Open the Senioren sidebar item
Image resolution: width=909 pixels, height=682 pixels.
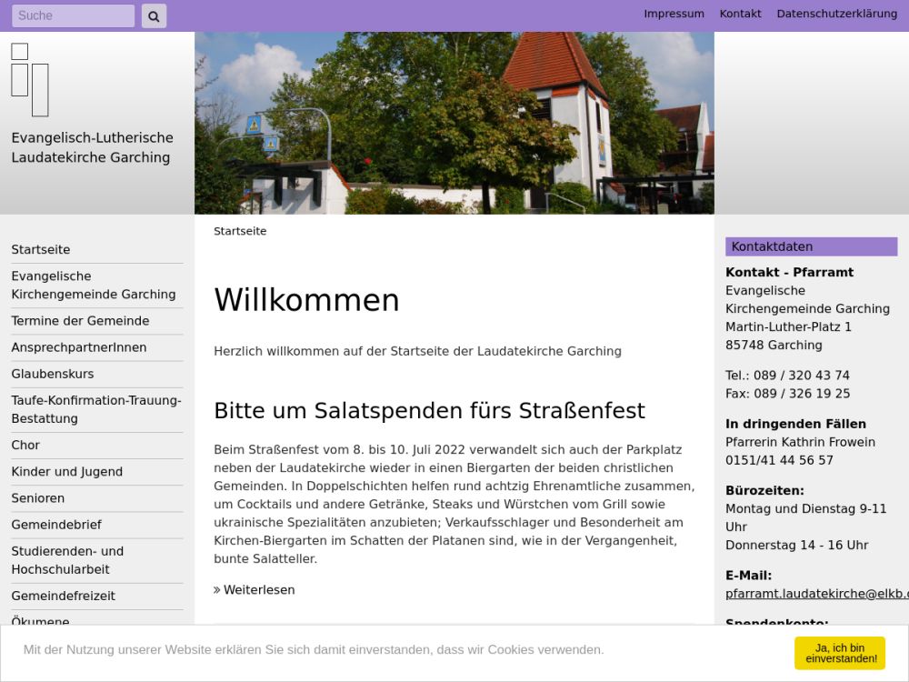pos(38,498)
